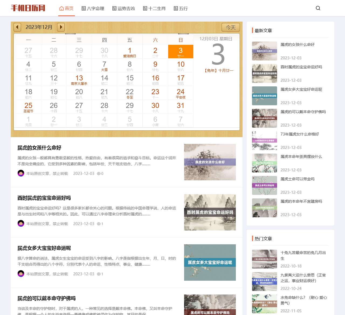Select December 31 date cell
345x315 pixels.
click(181, 107)
